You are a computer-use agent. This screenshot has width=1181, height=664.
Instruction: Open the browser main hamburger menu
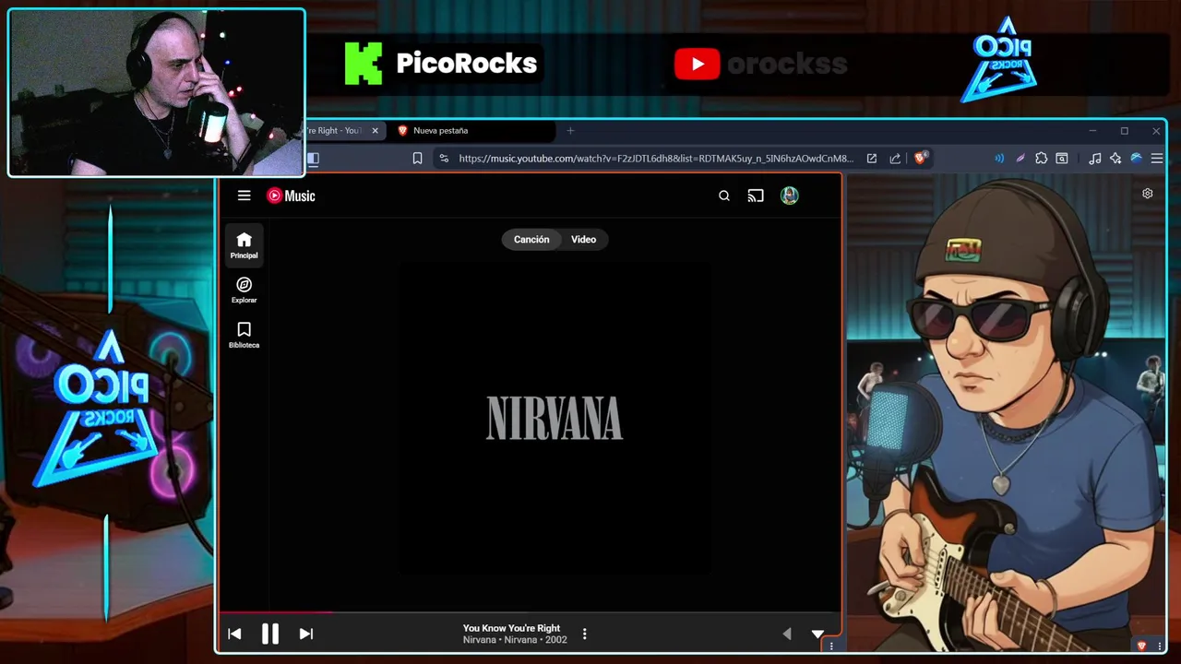[x=1157, y=159]
